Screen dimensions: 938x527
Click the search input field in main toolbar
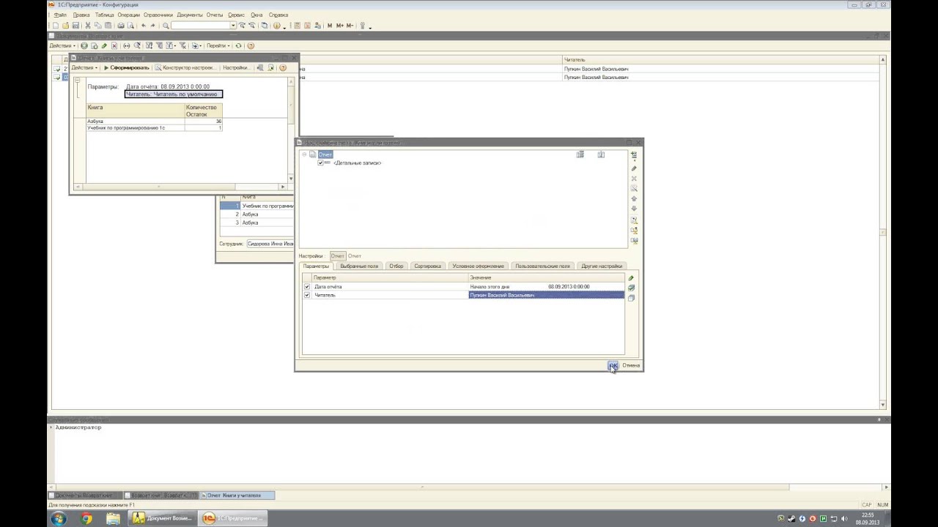(200, 26)
